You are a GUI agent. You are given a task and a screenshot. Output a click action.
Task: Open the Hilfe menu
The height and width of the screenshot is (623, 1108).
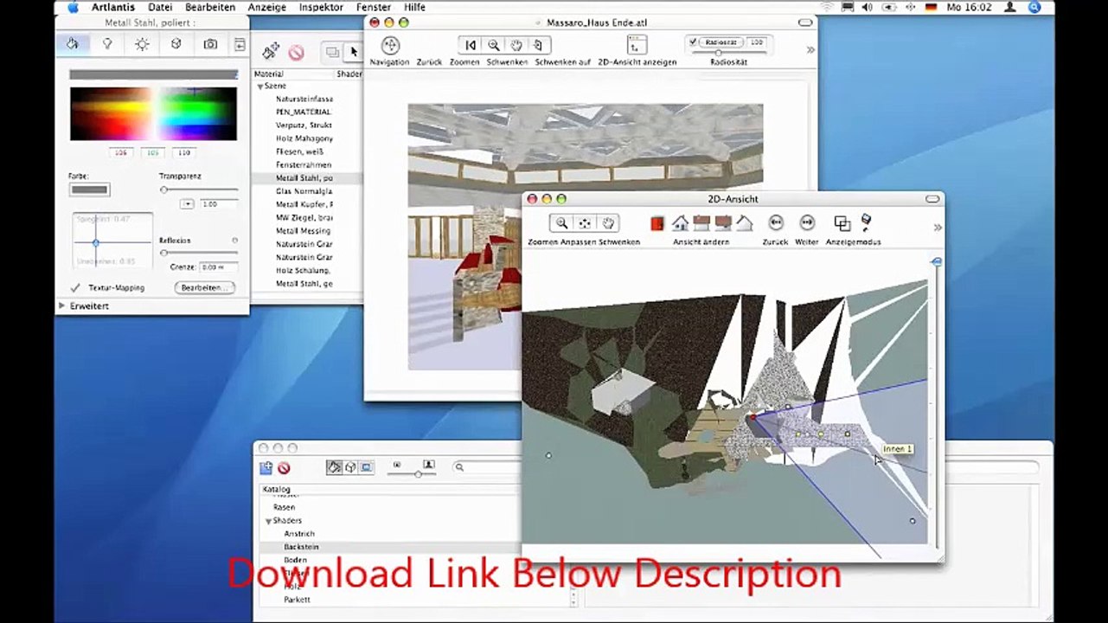pos(414,7)
